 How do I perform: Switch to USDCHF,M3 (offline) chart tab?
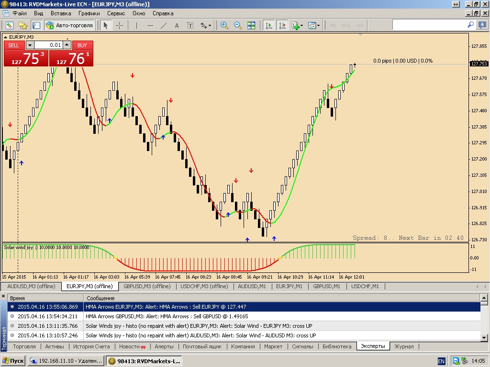204,286
